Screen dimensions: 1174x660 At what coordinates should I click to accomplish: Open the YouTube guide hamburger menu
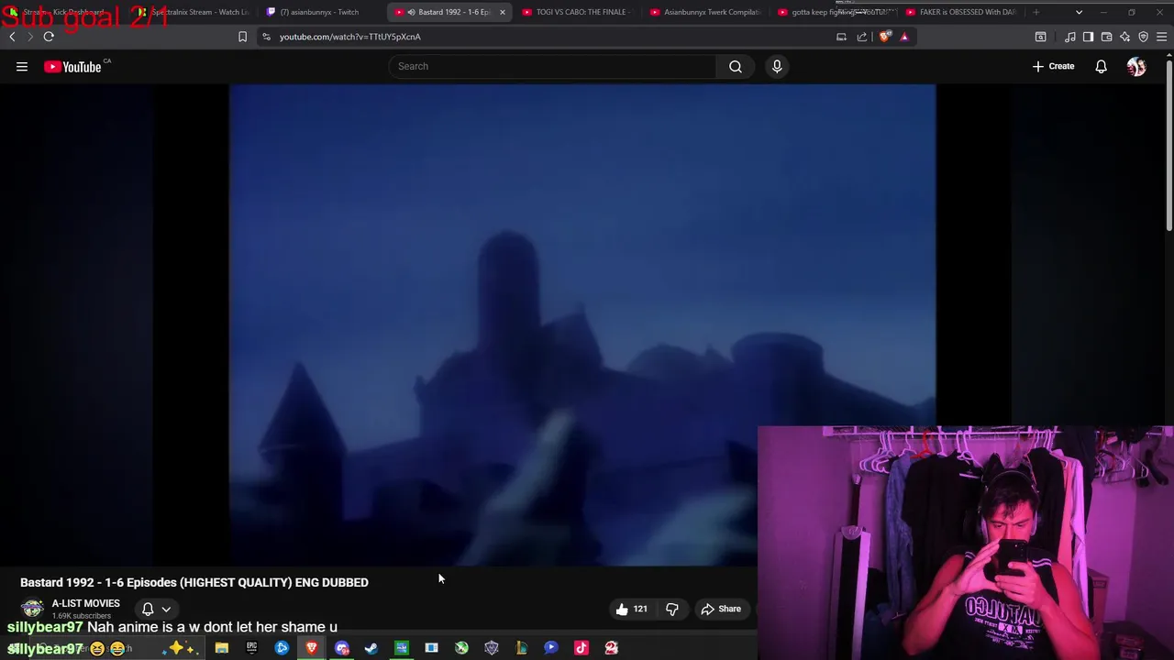tap(22, 66)
